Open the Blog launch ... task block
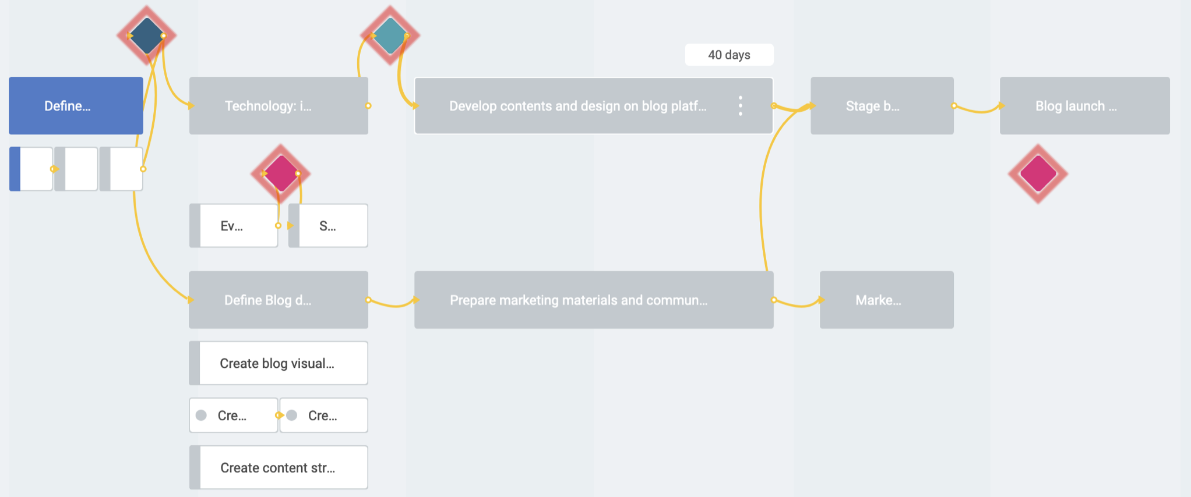The height and width of the screenshot is (497, 1191). (1085, 106)
